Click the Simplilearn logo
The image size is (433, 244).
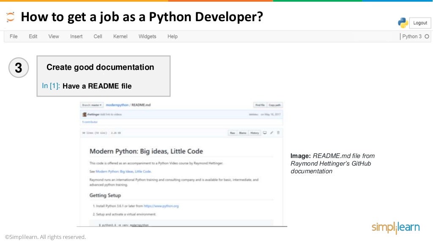point(395,227)
